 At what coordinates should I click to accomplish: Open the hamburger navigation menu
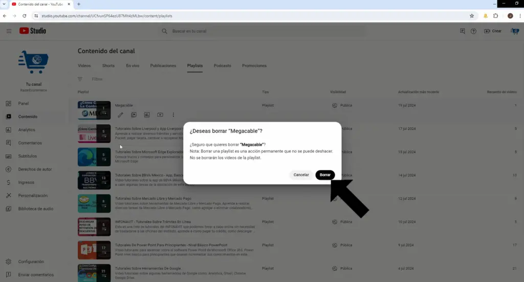[9, 31]
